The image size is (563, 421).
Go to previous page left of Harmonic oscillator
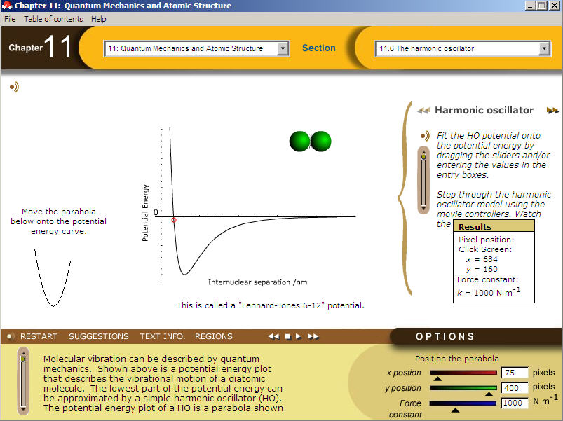423,111
